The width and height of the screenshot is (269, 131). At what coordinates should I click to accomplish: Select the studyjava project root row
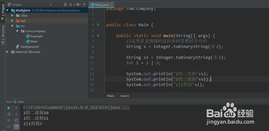pyautogui.click(x=47, y=10)
